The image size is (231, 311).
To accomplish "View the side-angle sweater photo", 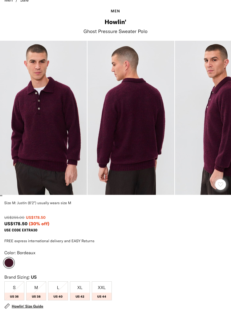I will coord(203,118).
